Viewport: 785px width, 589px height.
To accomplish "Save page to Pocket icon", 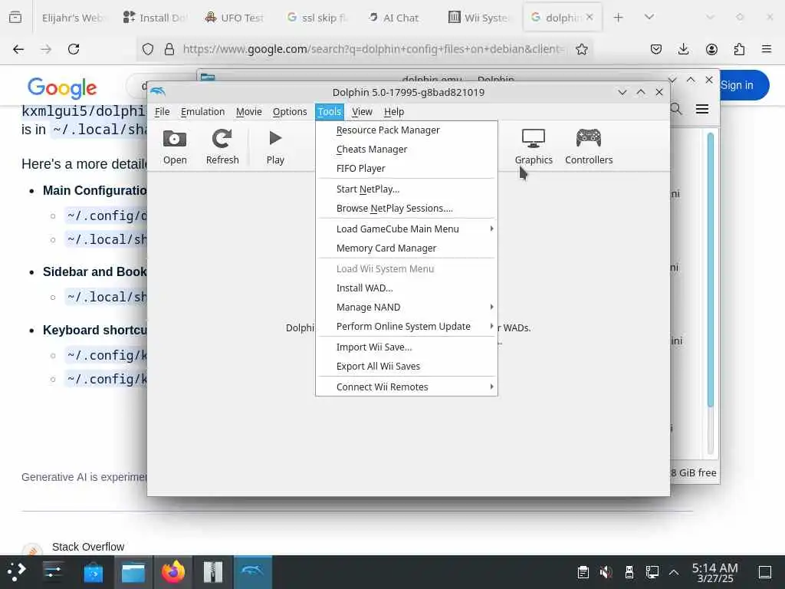I will tap(656, 49).
